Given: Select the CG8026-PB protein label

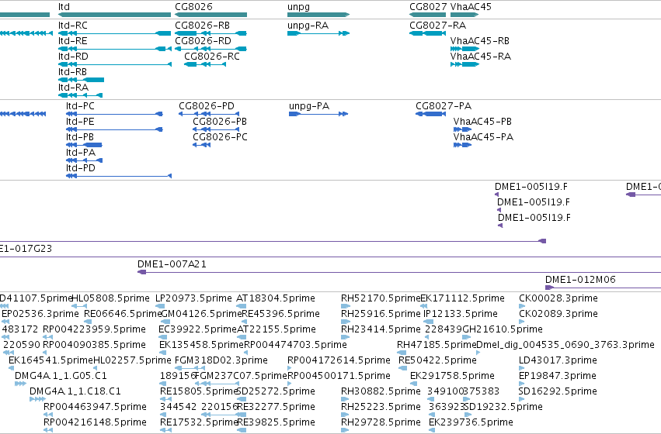Looking at the screenshot, I should 220,122.
